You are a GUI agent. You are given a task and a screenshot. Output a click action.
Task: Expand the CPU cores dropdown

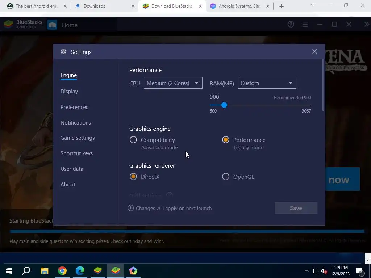173,83
